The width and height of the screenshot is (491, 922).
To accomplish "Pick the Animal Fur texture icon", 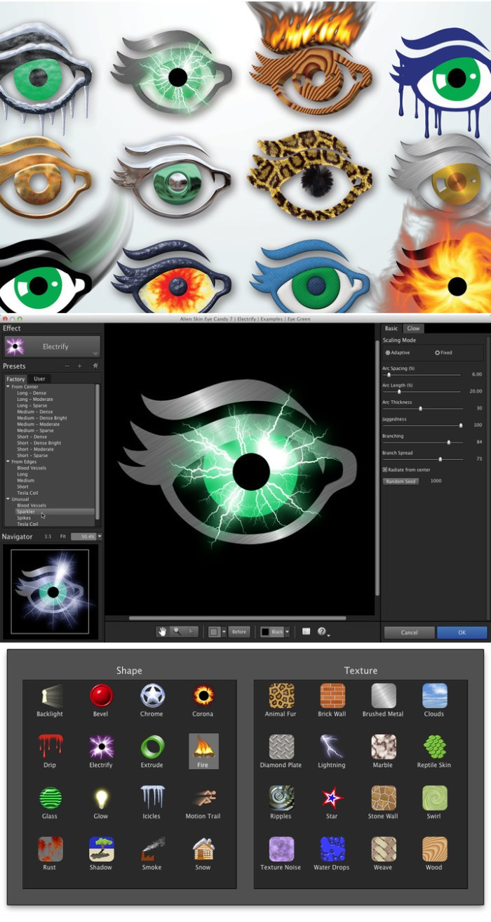I will click(x=281, y=696).
